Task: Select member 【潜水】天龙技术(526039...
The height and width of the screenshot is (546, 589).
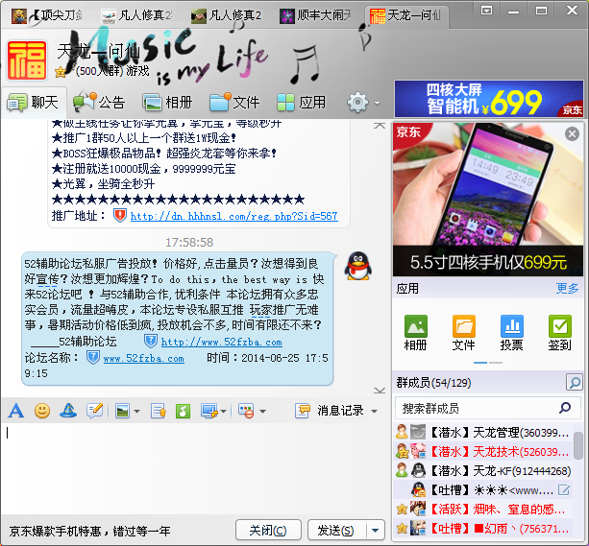Action: pos(483,451)
